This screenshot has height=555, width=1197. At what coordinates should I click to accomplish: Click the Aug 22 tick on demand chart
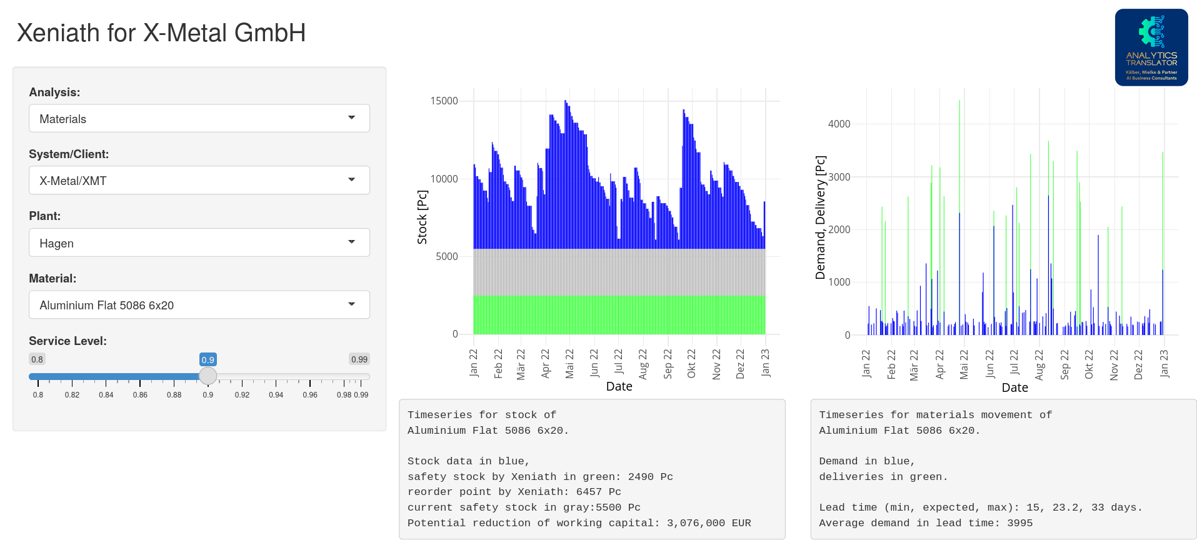1039,365
